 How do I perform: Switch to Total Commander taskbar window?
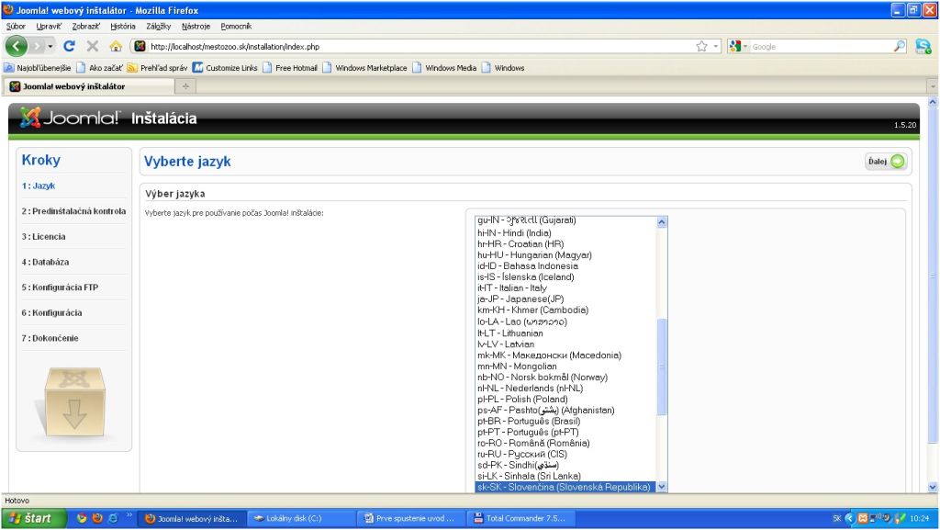coord(522,519)
